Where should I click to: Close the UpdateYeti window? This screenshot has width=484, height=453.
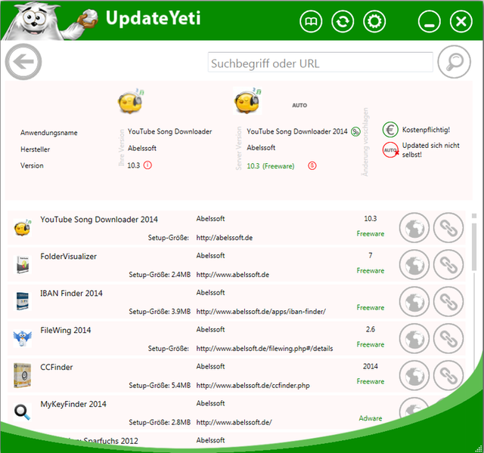coord(461,22)
